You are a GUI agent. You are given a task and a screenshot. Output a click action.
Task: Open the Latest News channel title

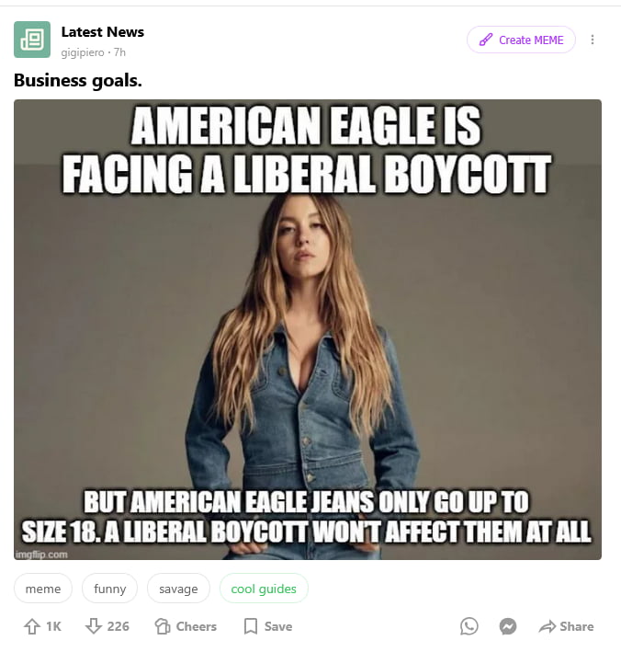point(103,31)
